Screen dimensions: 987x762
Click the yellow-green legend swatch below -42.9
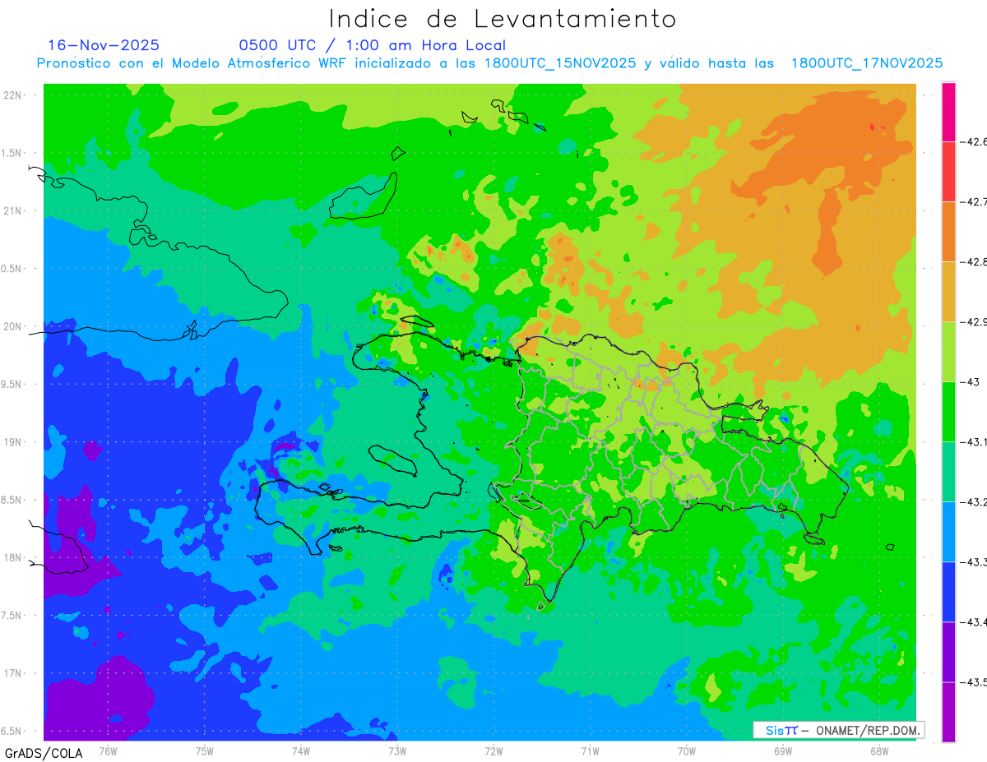[x=948, y=352]
